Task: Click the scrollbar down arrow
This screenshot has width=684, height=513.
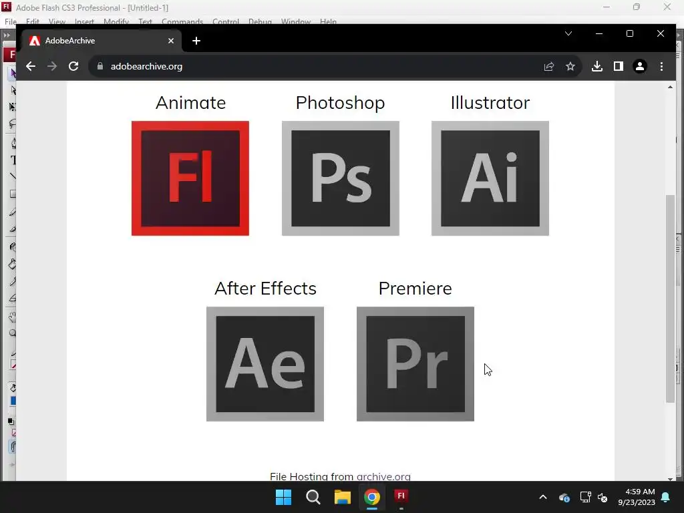Action: pos(670,478)
